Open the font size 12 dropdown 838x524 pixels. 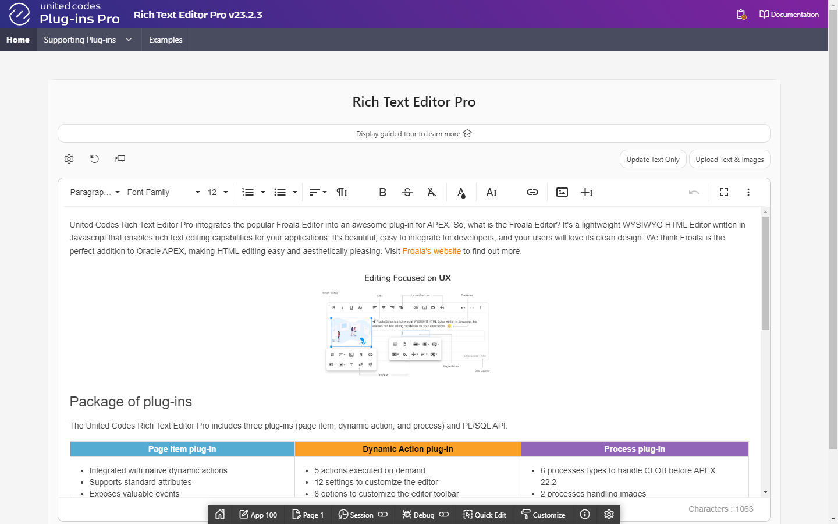pos(218,192)
